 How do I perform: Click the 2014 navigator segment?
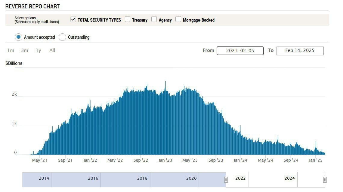coord(44,178)
